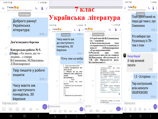Open three-dot menu in chat showing 'Доброго ранку!'
The width and height of the screenshot is (158, 119).
47,8
